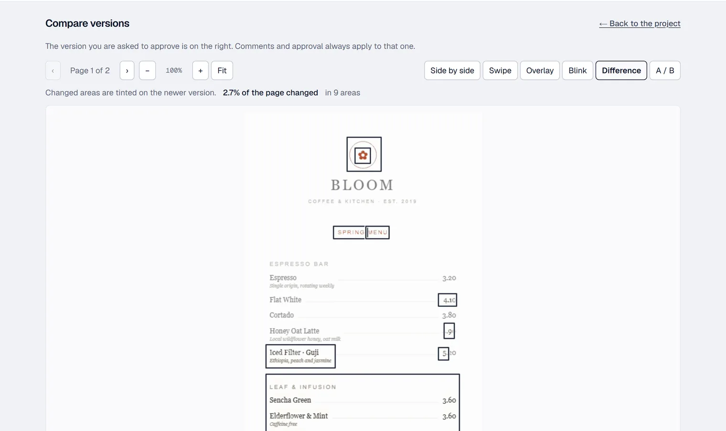The width and height of the screenshot is (726, 431).
Task: Click the changed Iced Filter price
Action: pos(444,354)
